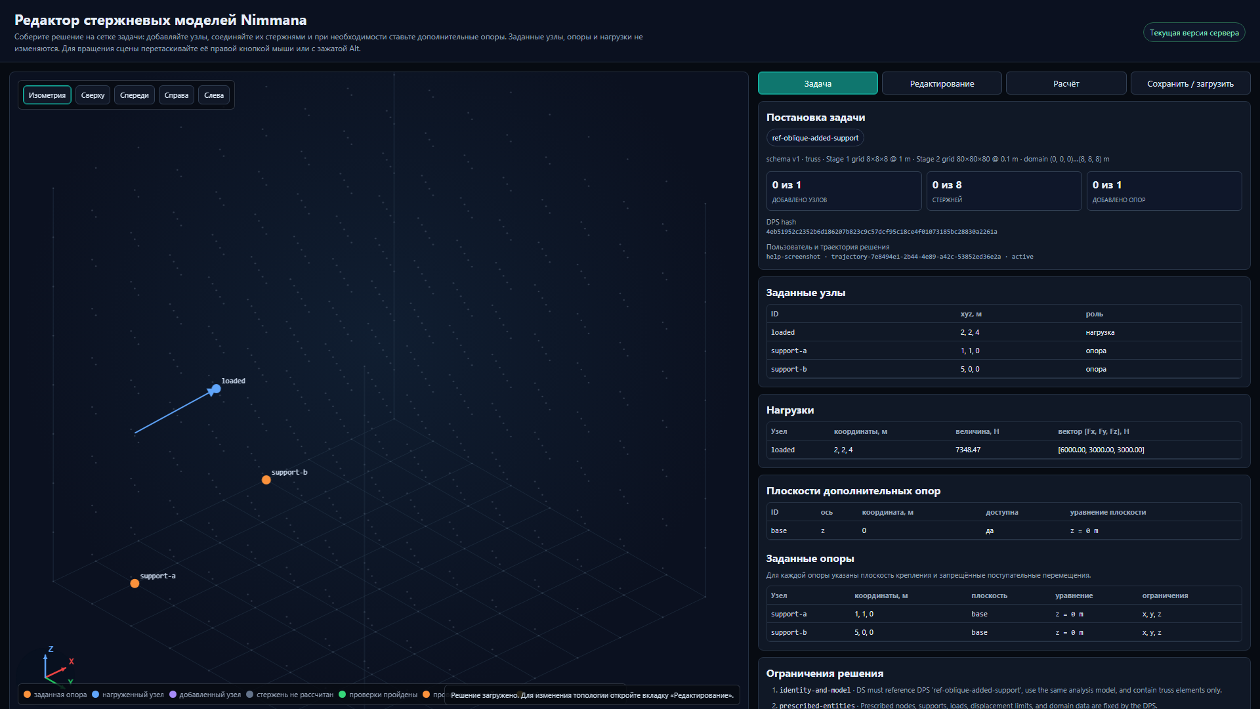Click the '0 из 1 добавлено опор' card
The width and height of the screenshot is (1260, 709).
[x=1164, y=191]
